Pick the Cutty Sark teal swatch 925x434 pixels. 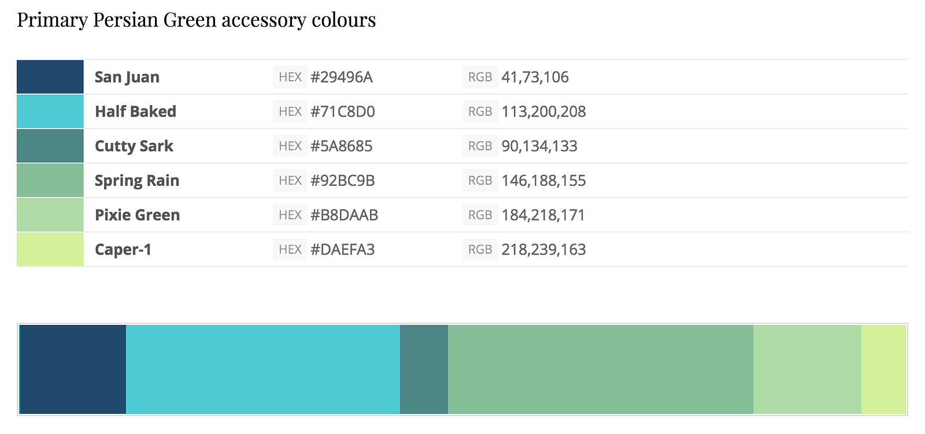[50, 146]
